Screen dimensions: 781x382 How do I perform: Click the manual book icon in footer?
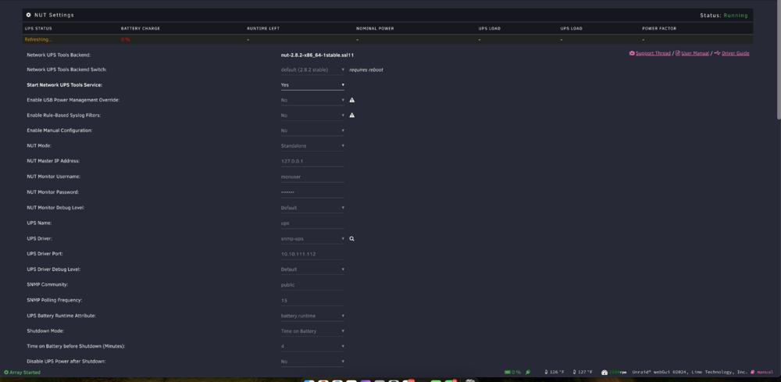coord(753,372)
